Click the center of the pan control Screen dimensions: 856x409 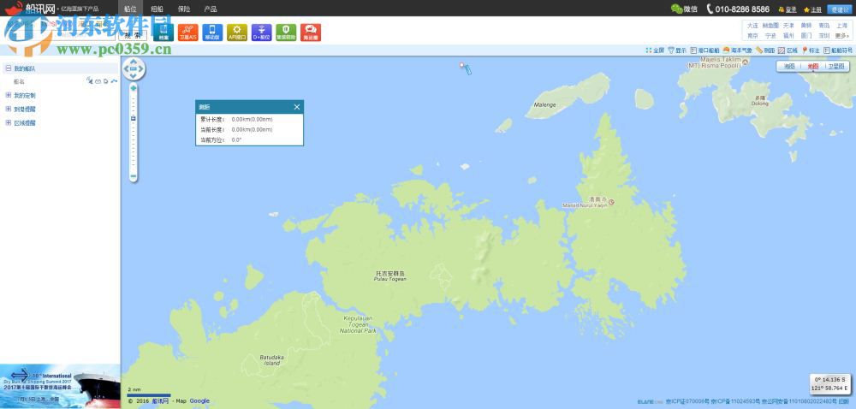pyautogui.click(x=134, y=69)
